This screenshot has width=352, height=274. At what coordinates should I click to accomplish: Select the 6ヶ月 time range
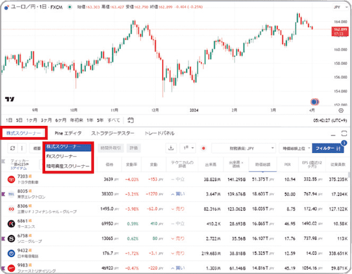60,120
